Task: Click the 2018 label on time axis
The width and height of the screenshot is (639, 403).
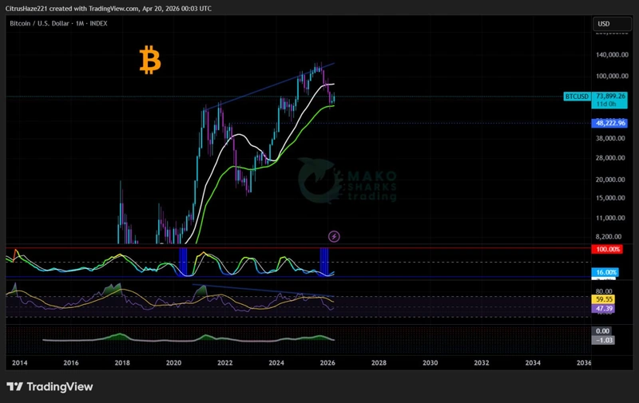Action: [122, 362]
